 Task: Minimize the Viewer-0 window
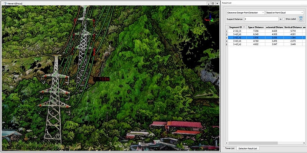(209, 3)
